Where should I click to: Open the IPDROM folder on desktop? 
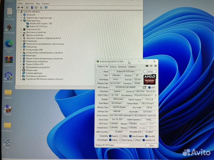[x=8, y=94]
